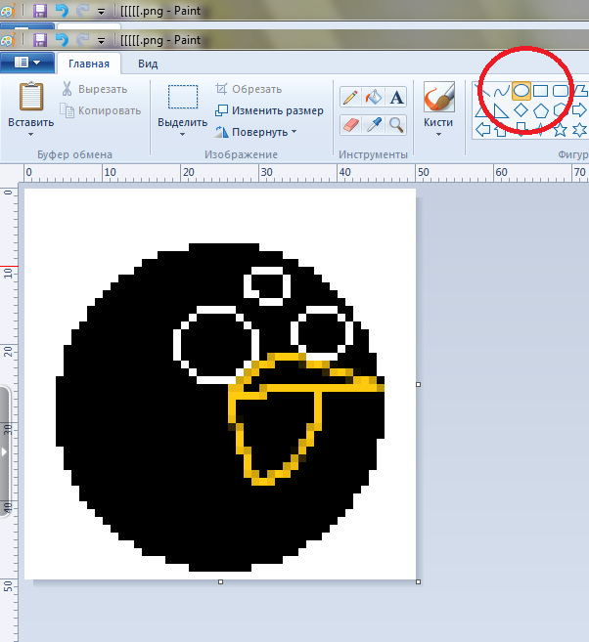The image size is (589, 642).
Task: Click the Изображение group label
Action: pyautogui.click(x=241, y=154)
